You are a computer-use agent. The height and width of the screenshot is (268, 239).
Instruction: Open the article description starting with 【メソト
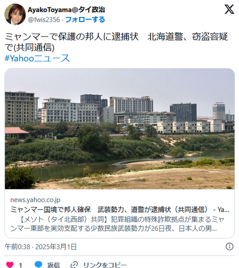[117, 224]
